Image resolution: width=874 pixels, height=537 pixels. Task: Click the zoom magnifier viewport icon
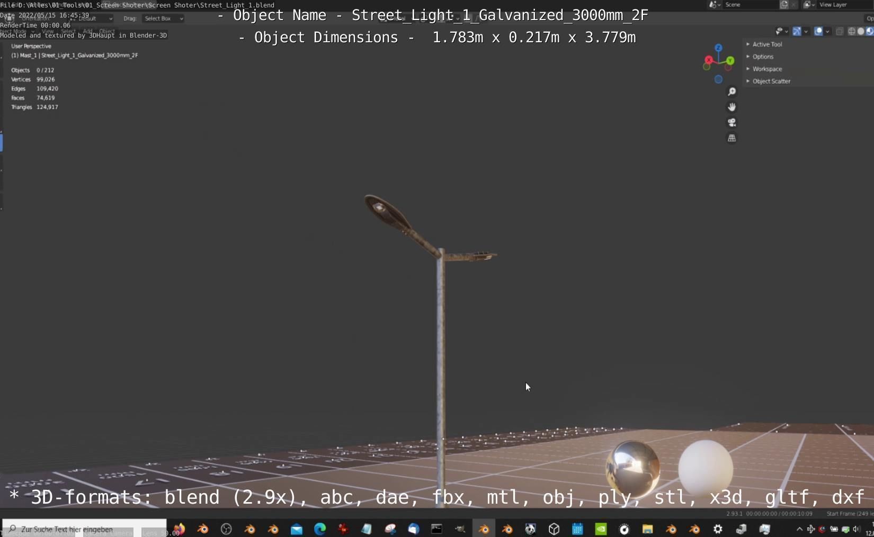point(732,92)
